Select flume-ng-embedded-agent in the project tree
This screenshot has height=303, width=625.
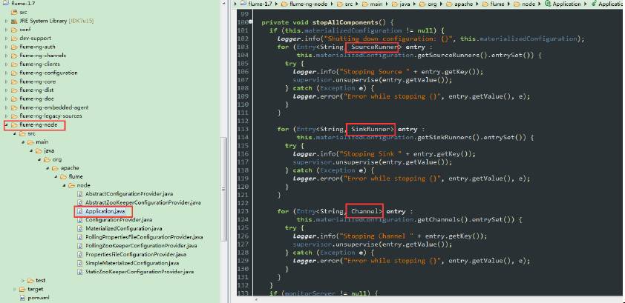pyautogui.click(x=53, y=107)
